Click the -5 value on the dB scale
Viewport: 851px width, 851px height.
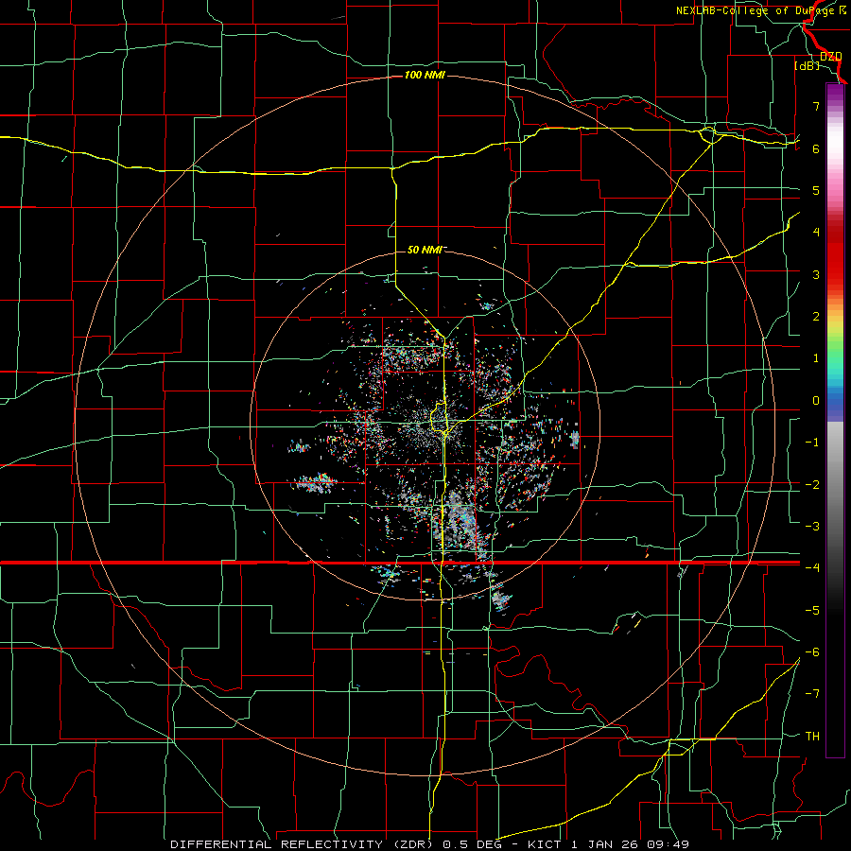tap(812, 611)
